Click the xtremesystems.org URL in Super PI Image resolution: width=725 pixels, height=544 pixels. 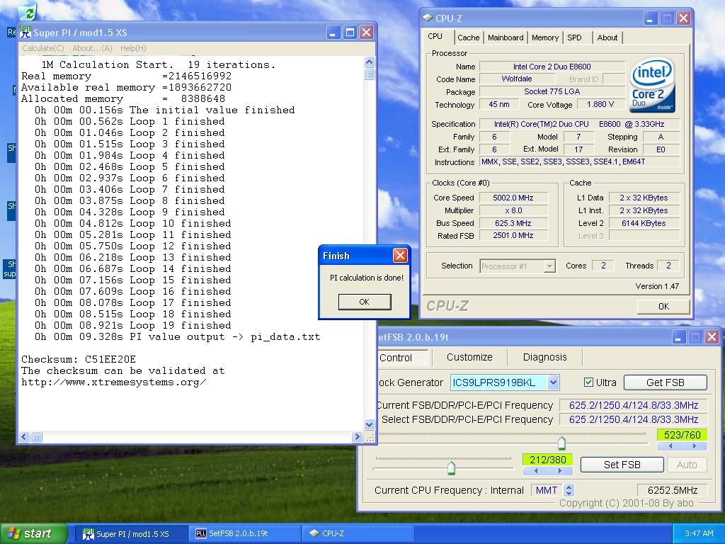tap(114, 382)
